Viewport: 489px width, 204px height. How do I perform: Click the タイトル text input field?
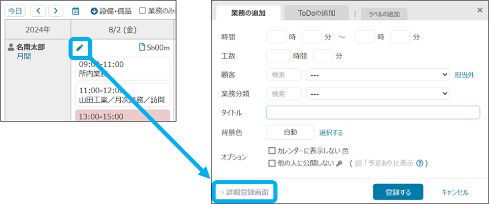[373, 112]
